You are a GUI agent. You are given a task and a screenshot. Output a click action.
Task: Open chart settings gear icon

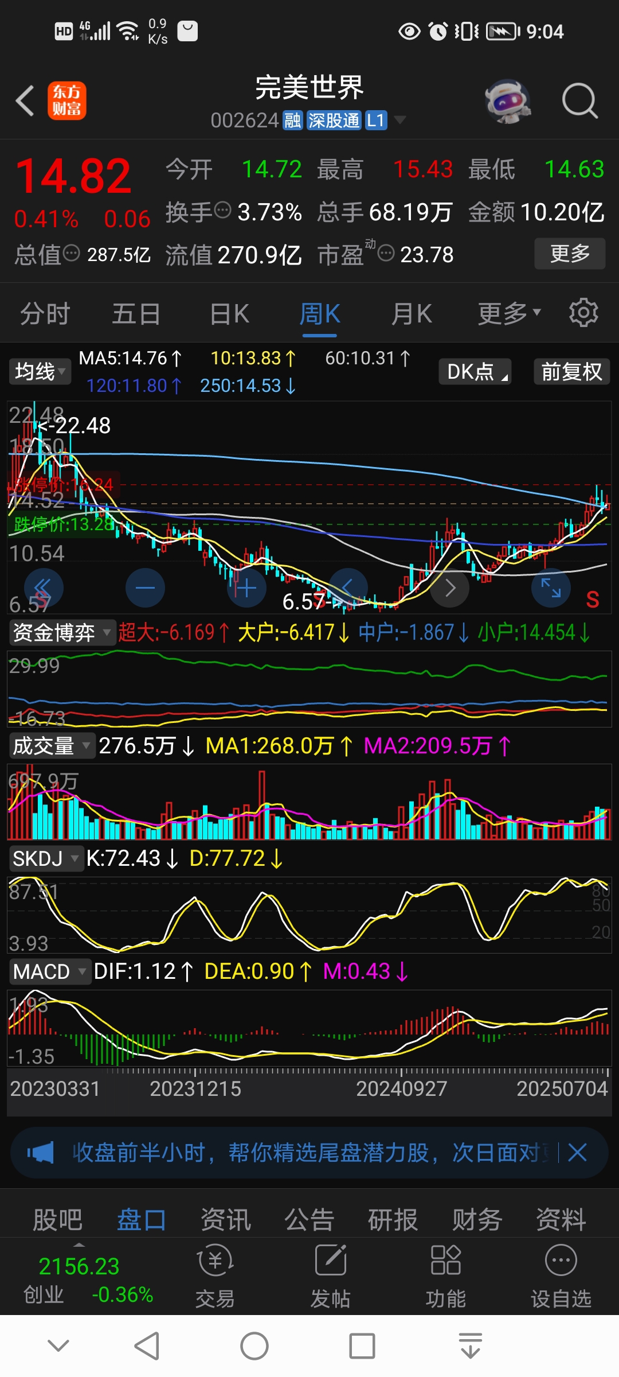click(x=583, y=313)
